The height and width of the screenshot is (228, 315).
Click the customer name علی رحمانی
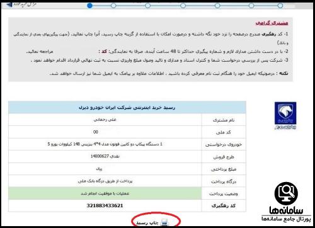pyautogui.click(x=105, y=120)
